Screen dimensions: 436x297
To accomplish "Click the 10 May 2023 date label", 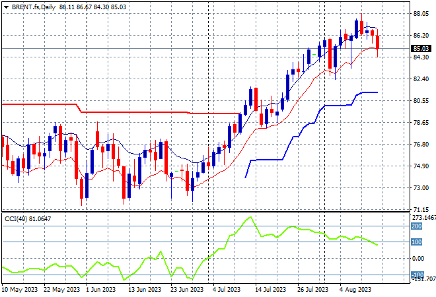I will click(x=19, y=290).
